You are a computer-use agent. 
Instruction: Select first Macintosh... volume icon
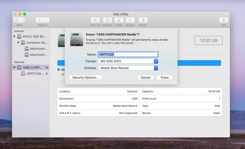pos(27,49)
